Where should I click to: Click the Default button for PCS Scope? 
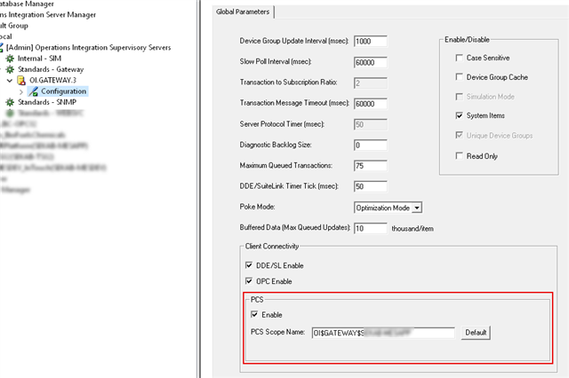(x=476, y=333)
